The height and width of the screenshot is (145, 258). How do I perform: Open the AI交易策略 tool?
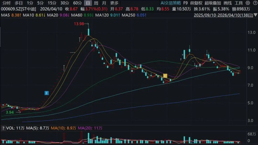point(171,3)
